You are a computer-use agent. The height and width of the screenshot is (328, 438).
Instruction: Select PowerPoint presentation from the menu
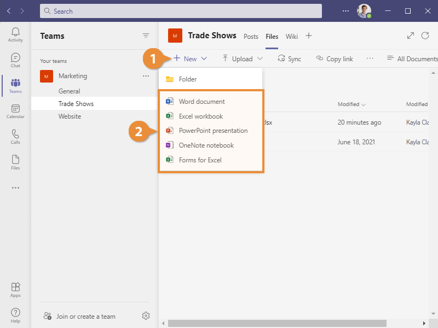212,131
